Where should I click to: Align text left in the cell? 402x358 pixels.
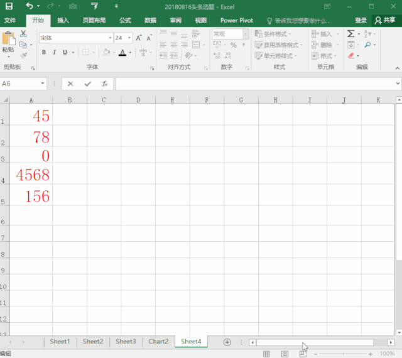tap(163, 45)
